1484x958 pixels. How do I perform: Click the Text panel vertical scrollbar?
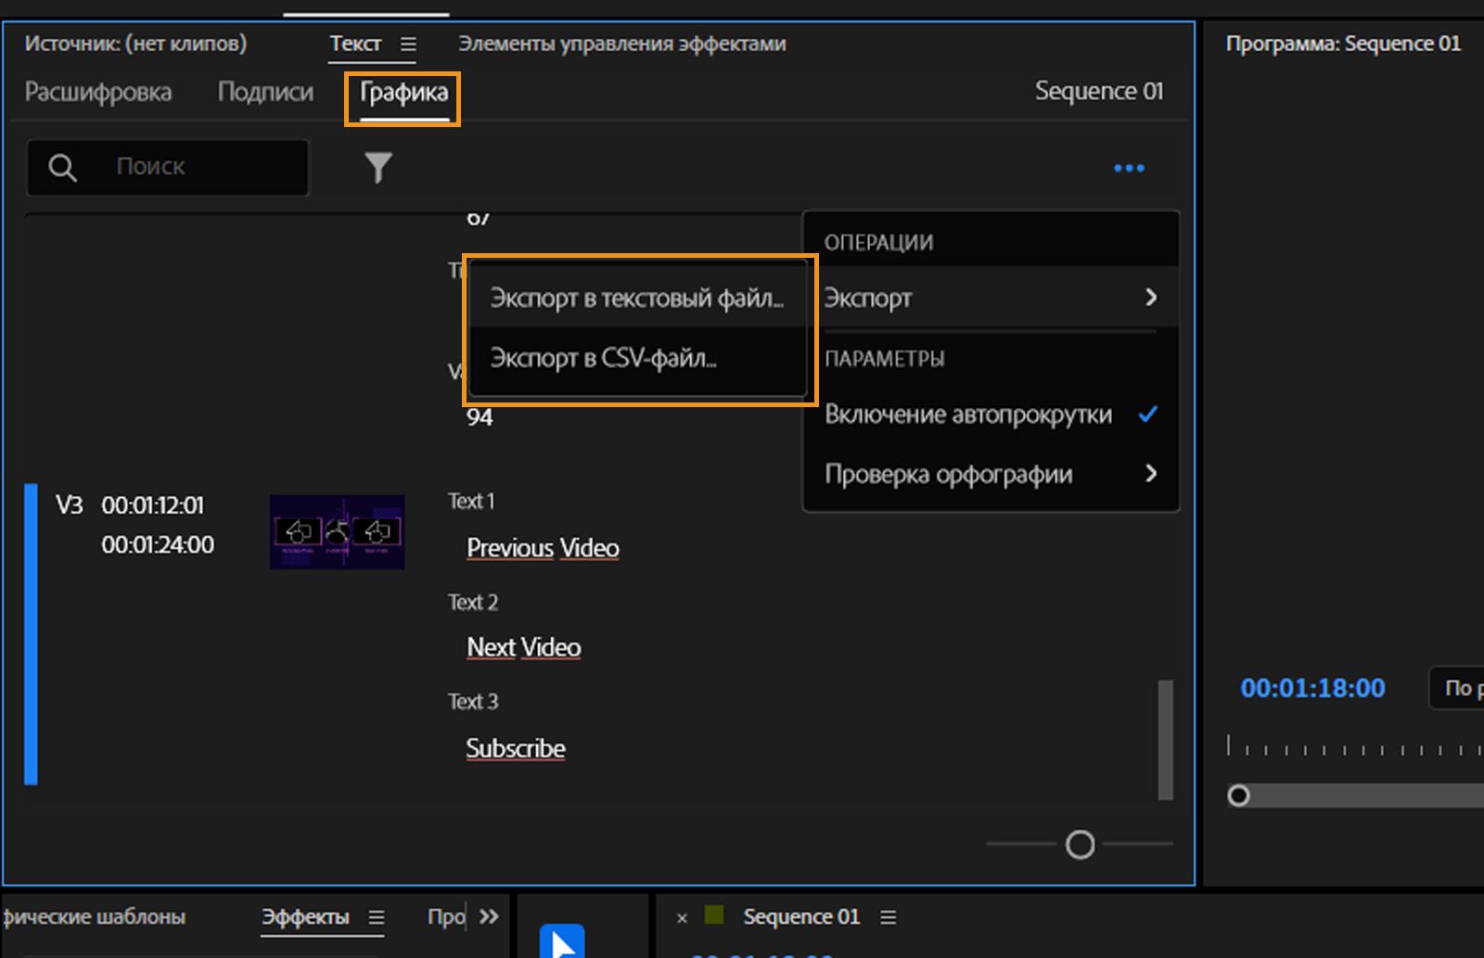click(x=1166, y=740)
